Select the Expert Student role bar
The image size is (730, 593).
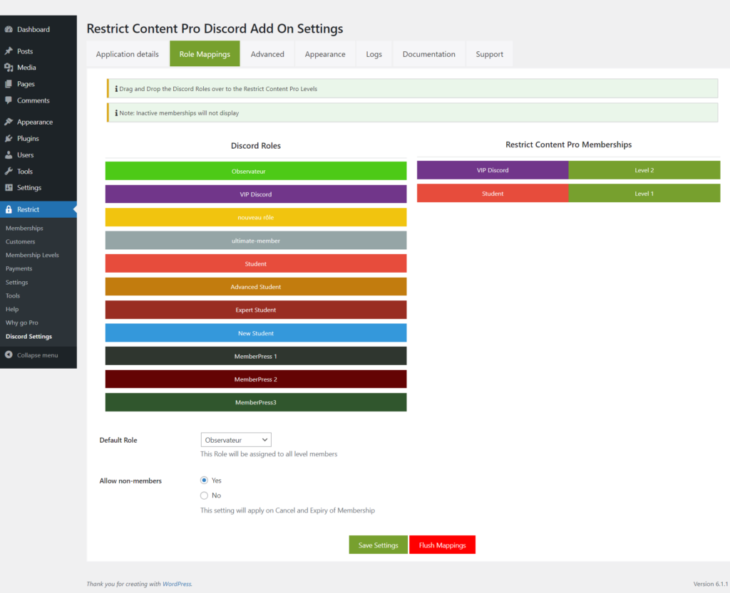pos(256,310)
